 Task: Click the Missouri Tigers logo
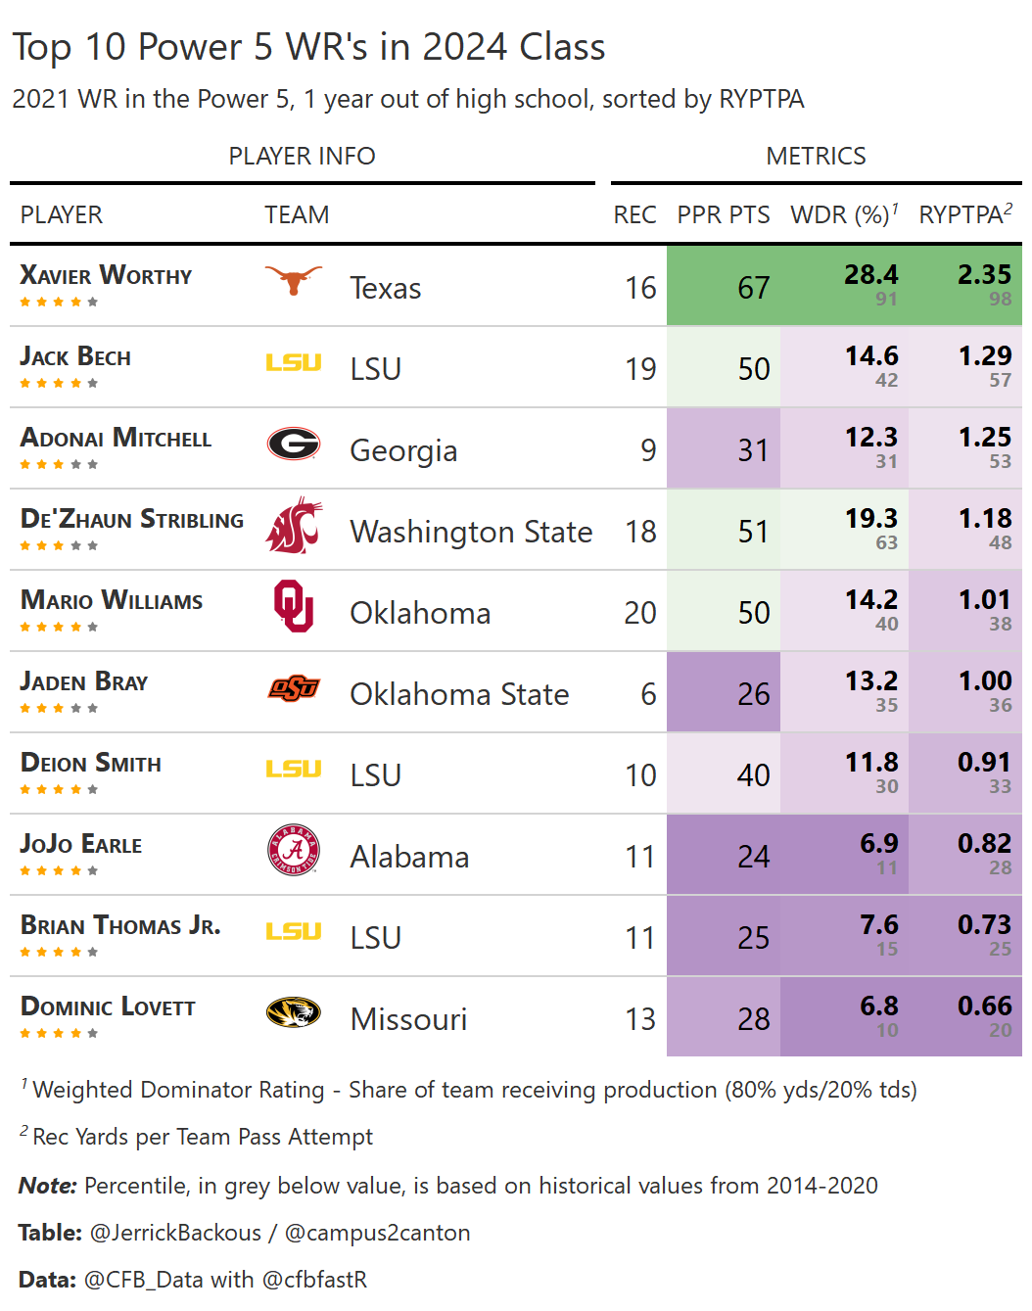[294, 1011]
